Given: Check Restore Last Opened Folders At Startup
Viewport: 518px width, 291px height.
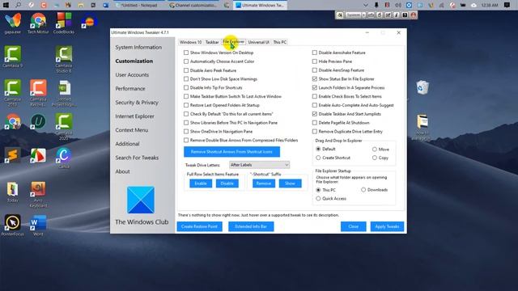Looking at the screenshot, I should (186, 105).
